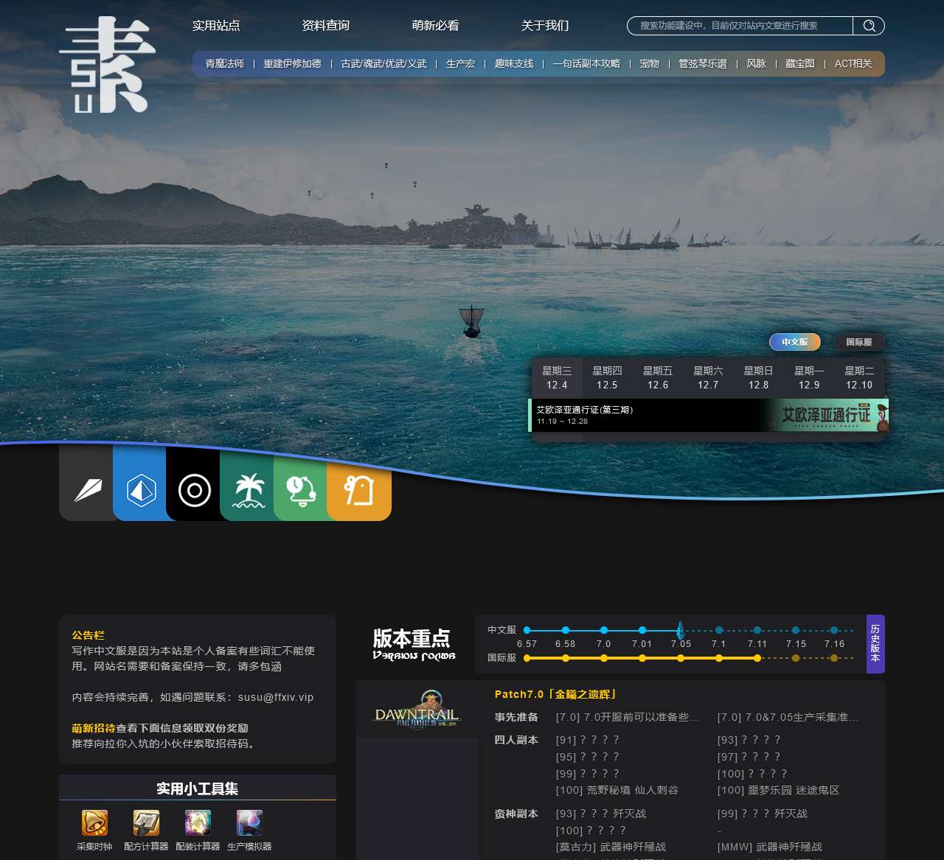Open [100] 荒野秘境 仙人刺谷 guide

pos(617,790)
